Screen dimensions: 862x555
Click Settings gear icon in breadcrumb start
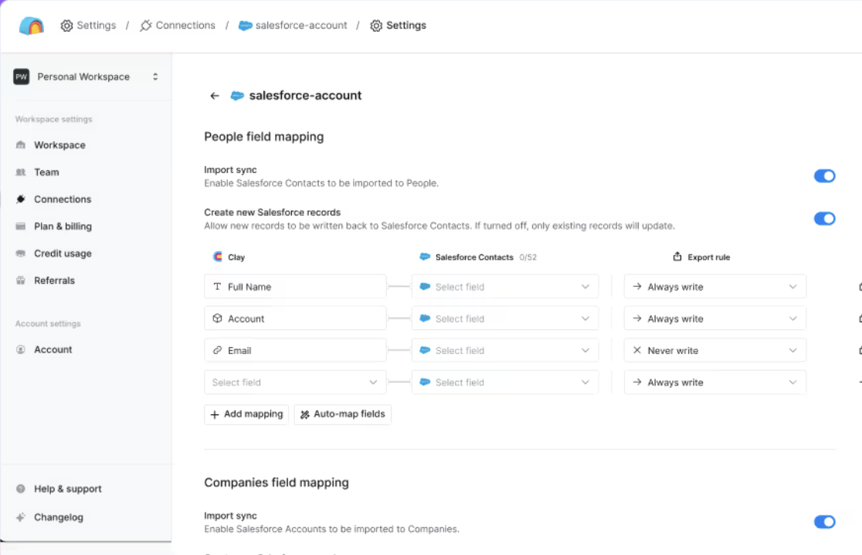[x=67, y=26]
